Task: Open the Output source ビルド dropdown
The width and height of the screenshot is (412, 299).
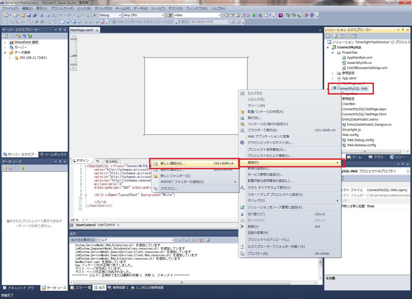Action: pos(173,240)
